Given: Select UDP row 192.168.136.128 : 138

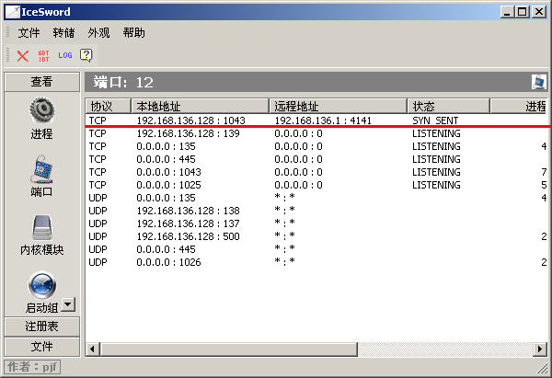Looking at the screenshot, I should [x=316, y=211].
